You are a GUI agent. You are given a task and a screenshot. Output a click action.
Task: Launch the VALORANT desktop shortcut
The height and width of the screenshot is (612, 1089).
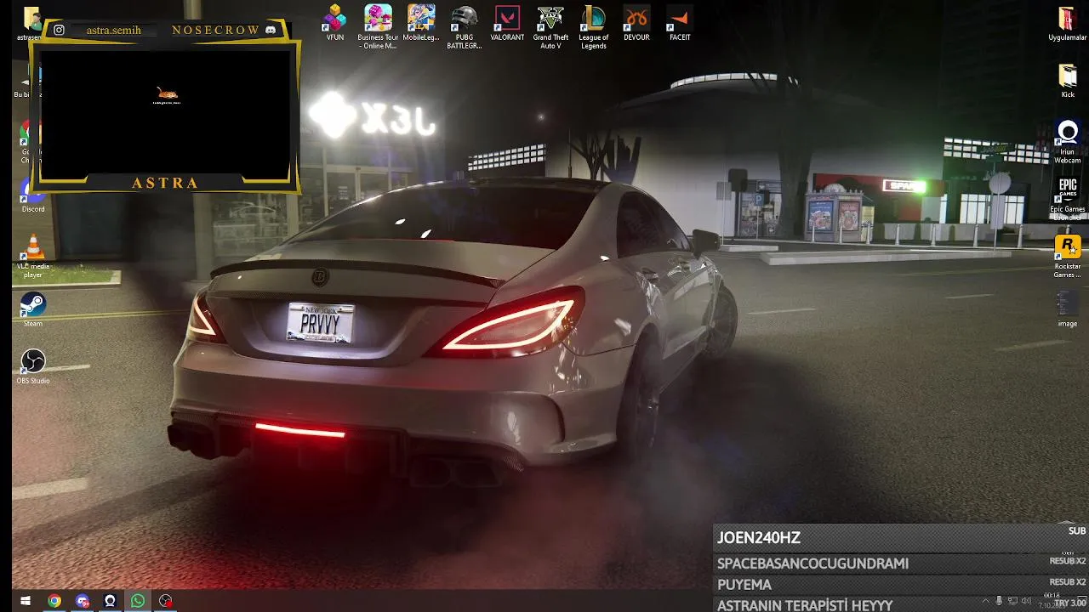pos(507,23)
